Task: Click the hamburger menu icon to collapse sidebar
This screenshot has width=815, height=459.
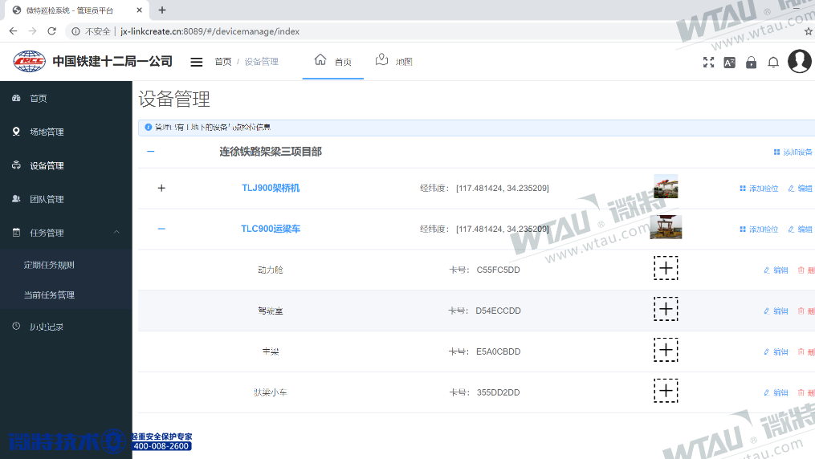Action: [x=196, y=62]
